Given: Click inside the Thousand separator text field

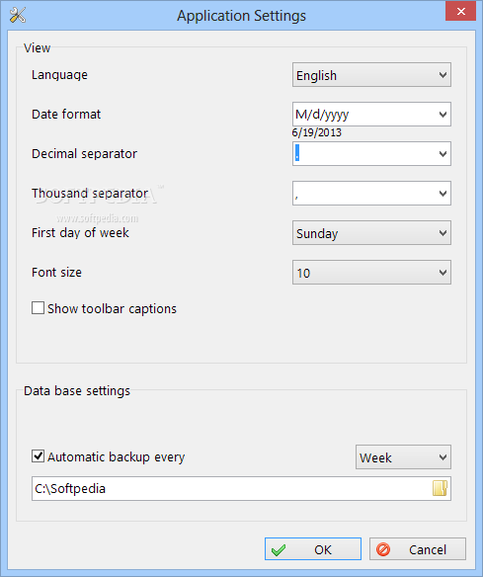Looking at the screenshot, I should (x=364, y=194).
